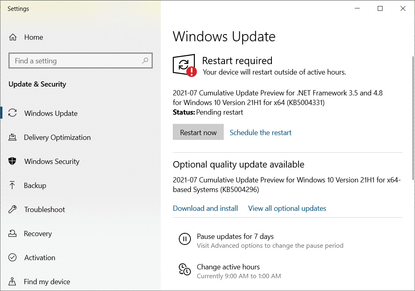
Task: Maximize the Settings window
Action: [380, 8]
